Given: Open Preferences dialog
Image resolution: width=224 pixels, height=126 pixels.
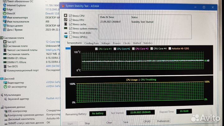Looking at the screenshot, I should click(163, 121).
